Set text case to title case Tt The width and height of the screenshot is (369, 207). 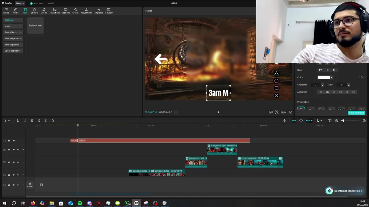click(x=334, y=70)
